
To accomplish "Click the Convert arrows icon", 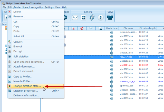I will pos(9,42).
